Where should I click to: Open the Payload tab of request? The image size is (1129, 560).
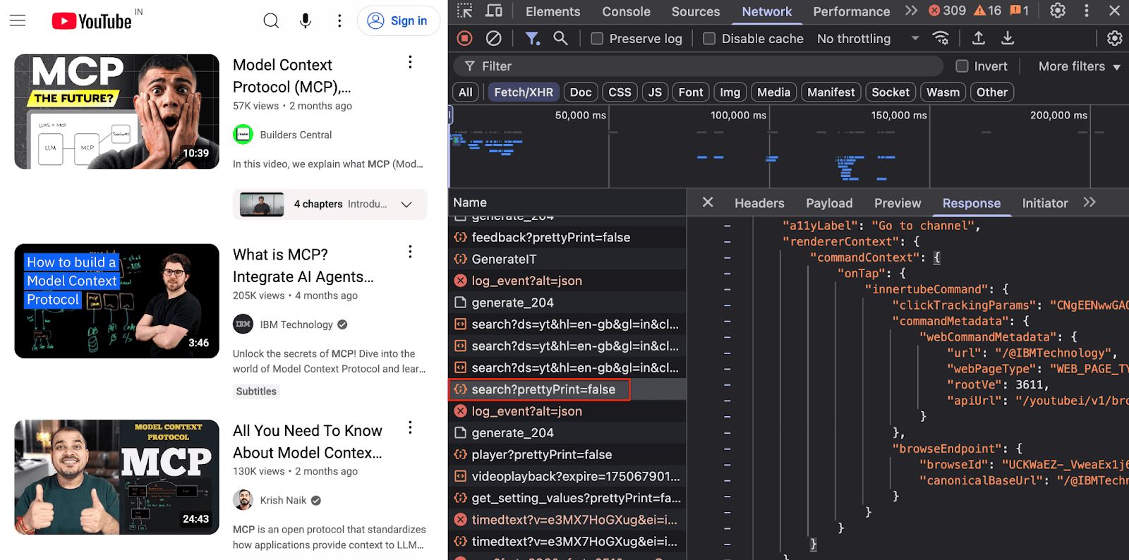point(829,203)
